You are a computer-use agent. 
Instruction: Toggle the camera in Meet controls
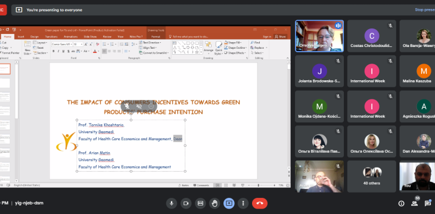pyautogui.click(x=186, y=203)
